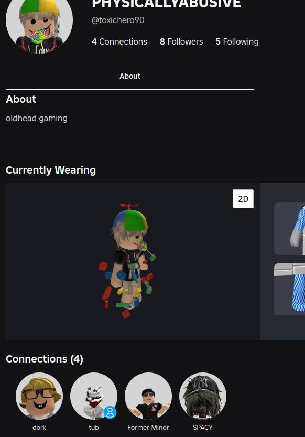This screenshot has width=305, height=437.
Task: Open the blue checkered pants item thumbnail
Action: click(x=290, y=289)
